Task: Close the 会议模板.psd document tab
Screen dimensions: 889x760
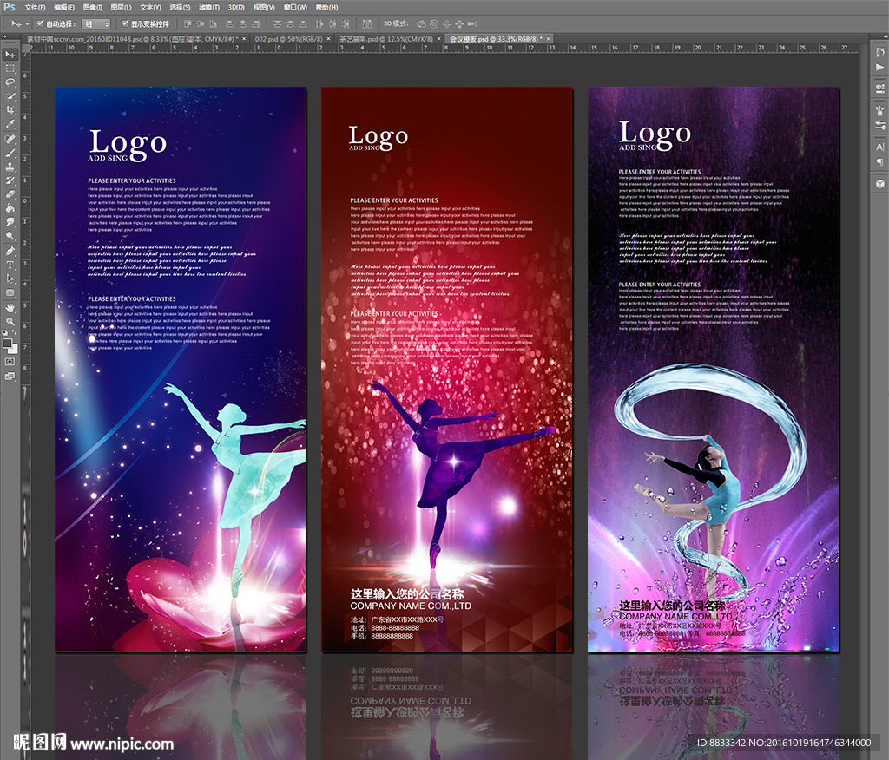Action: pos(549,39)
